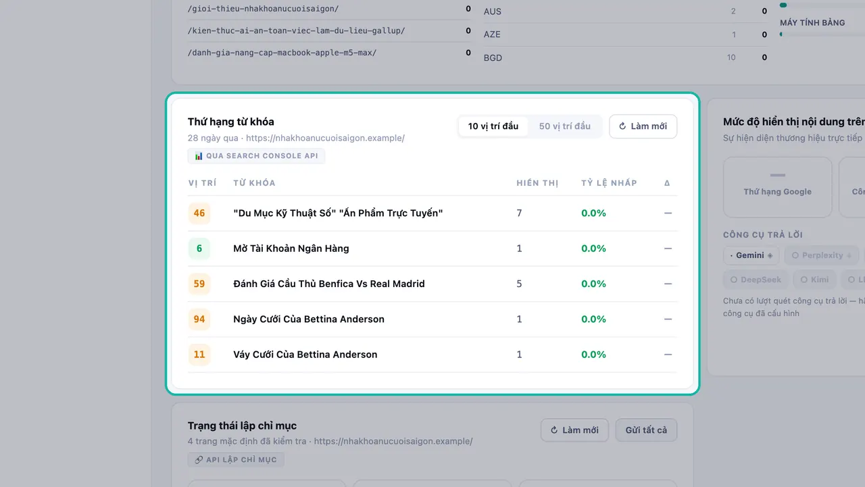The height and width of the screenshot is (487, 865).
Task: Click the Gemini answer engine chip
Action: pyautogui.click(x=751, y=255)
